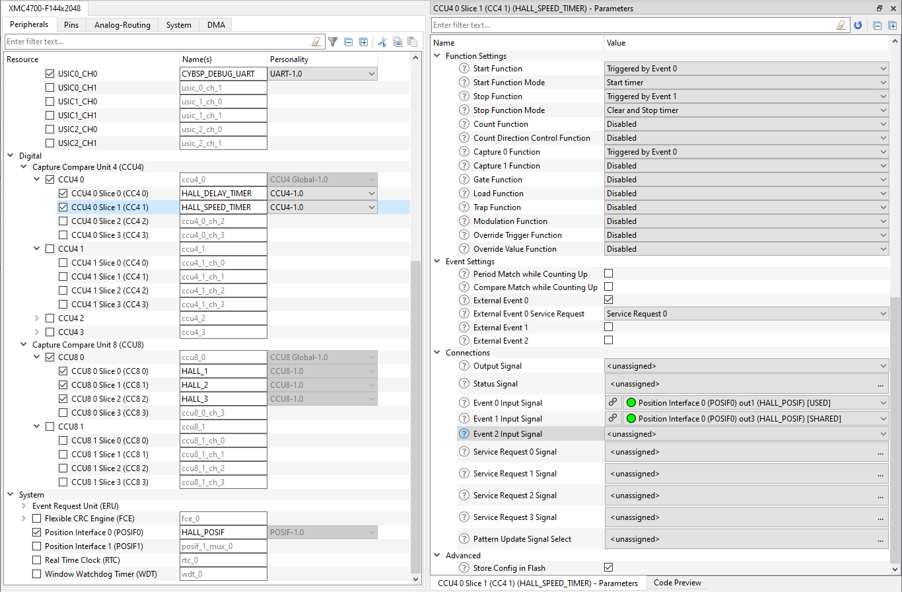Image resolution: width=902 pixels, height=592 pixels.
Task: Open External Event 0 Service Request dropdown
Action: pos(747,314)
